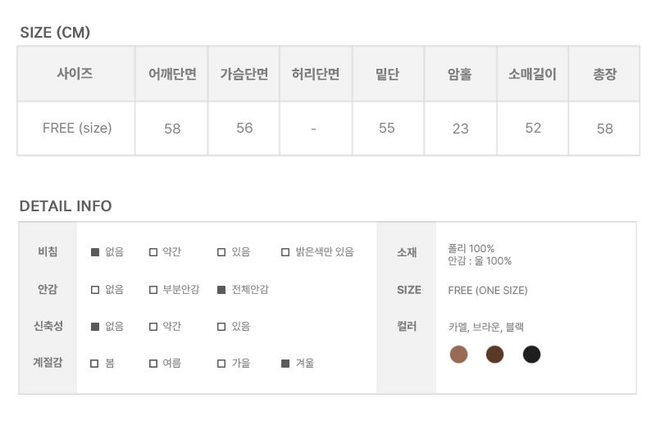Click the 가슴단면 column header
This screenshot has width=656, height=434.
pos(244,74)
